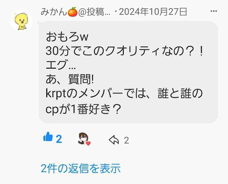The height and width of the screenshot is (184, 228).
Task: Click the あ、質問! line of the comment
Action: point(69,79)
